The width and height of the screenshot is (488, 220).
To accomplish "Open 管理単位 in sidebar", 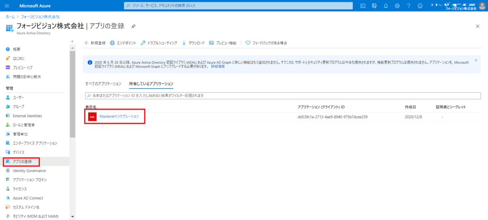I will pyautogui.click(x=20, y=134).
